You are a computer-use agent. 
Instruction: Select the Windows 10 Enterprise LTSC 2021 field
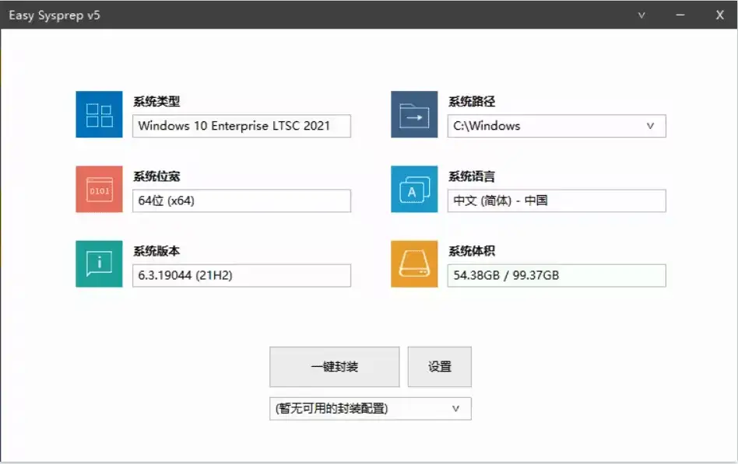(241, 126)
